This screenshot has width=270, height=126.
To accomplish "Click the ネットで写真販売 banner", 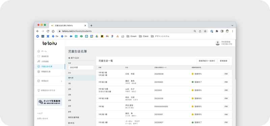I will tap(50, 102).
